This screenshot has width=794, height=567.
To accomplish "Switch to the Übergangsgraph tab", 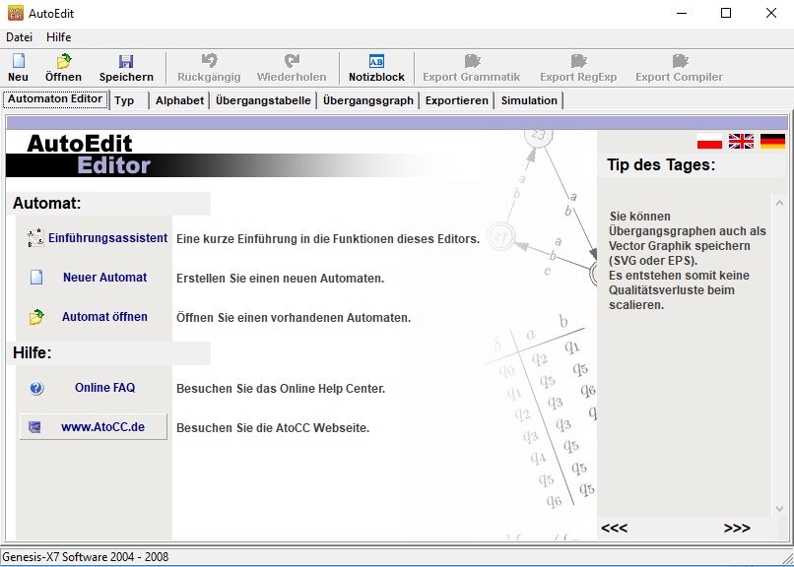I will pos(367,99).
